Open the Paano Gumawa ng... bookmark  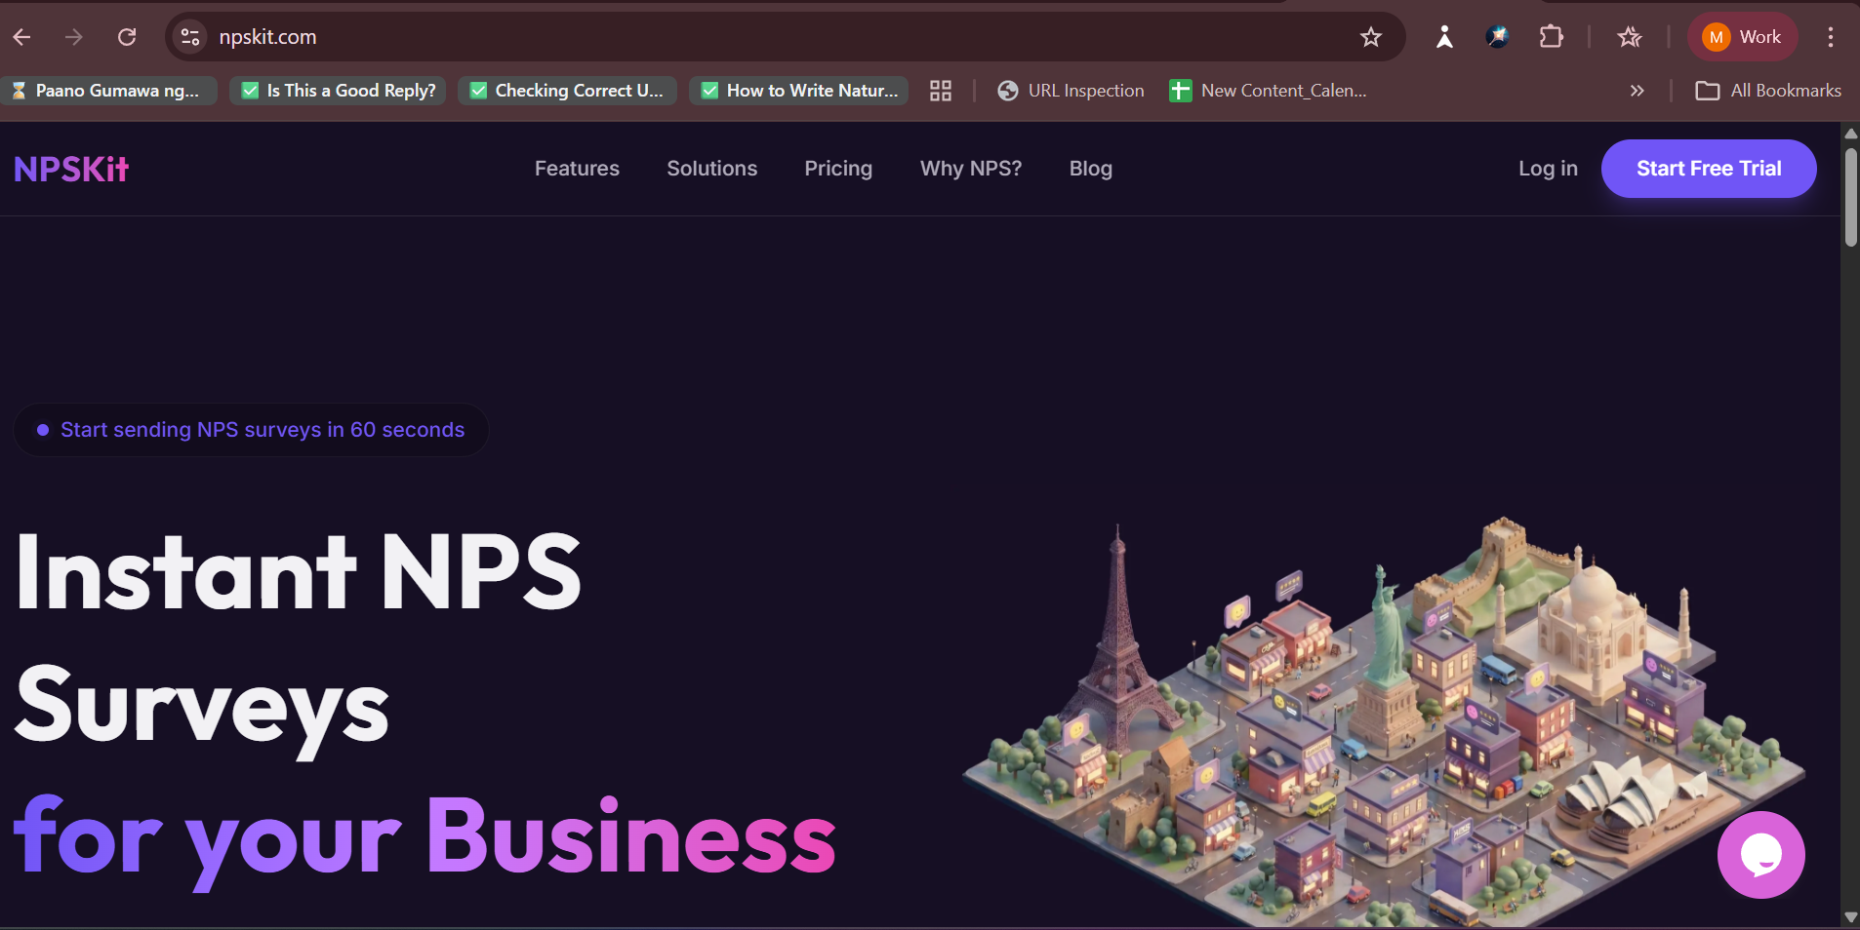pyautogui.click(x=108, y=91)
